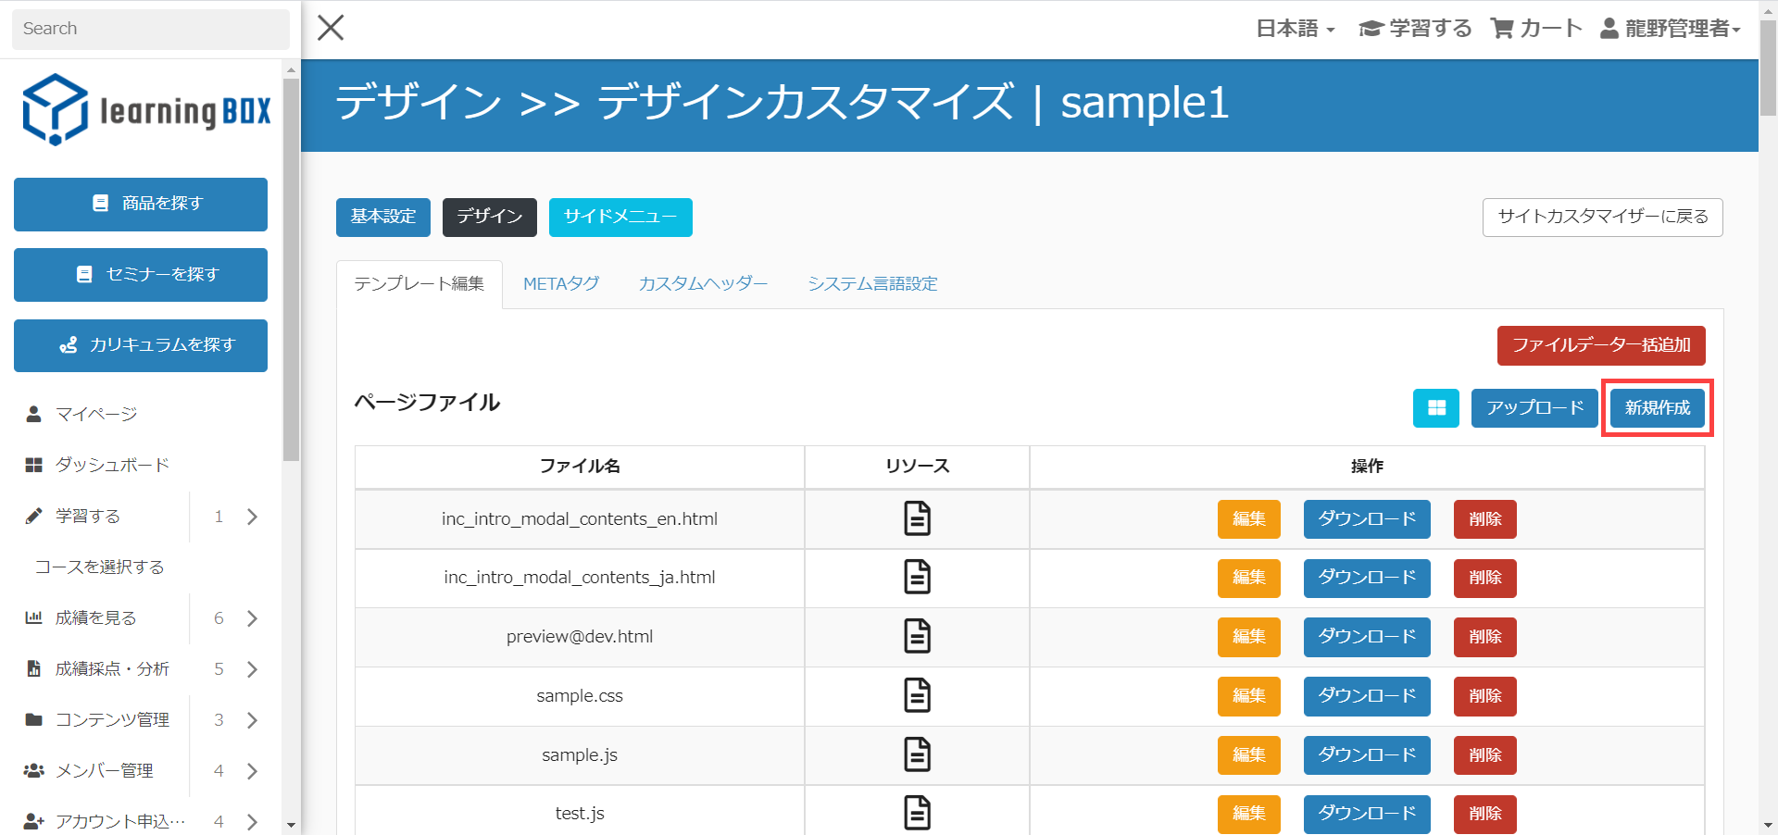Screen dimensions: 1778x835
Task: Expand the 成績を見る sidebar submenu
Action: point(252,618)
